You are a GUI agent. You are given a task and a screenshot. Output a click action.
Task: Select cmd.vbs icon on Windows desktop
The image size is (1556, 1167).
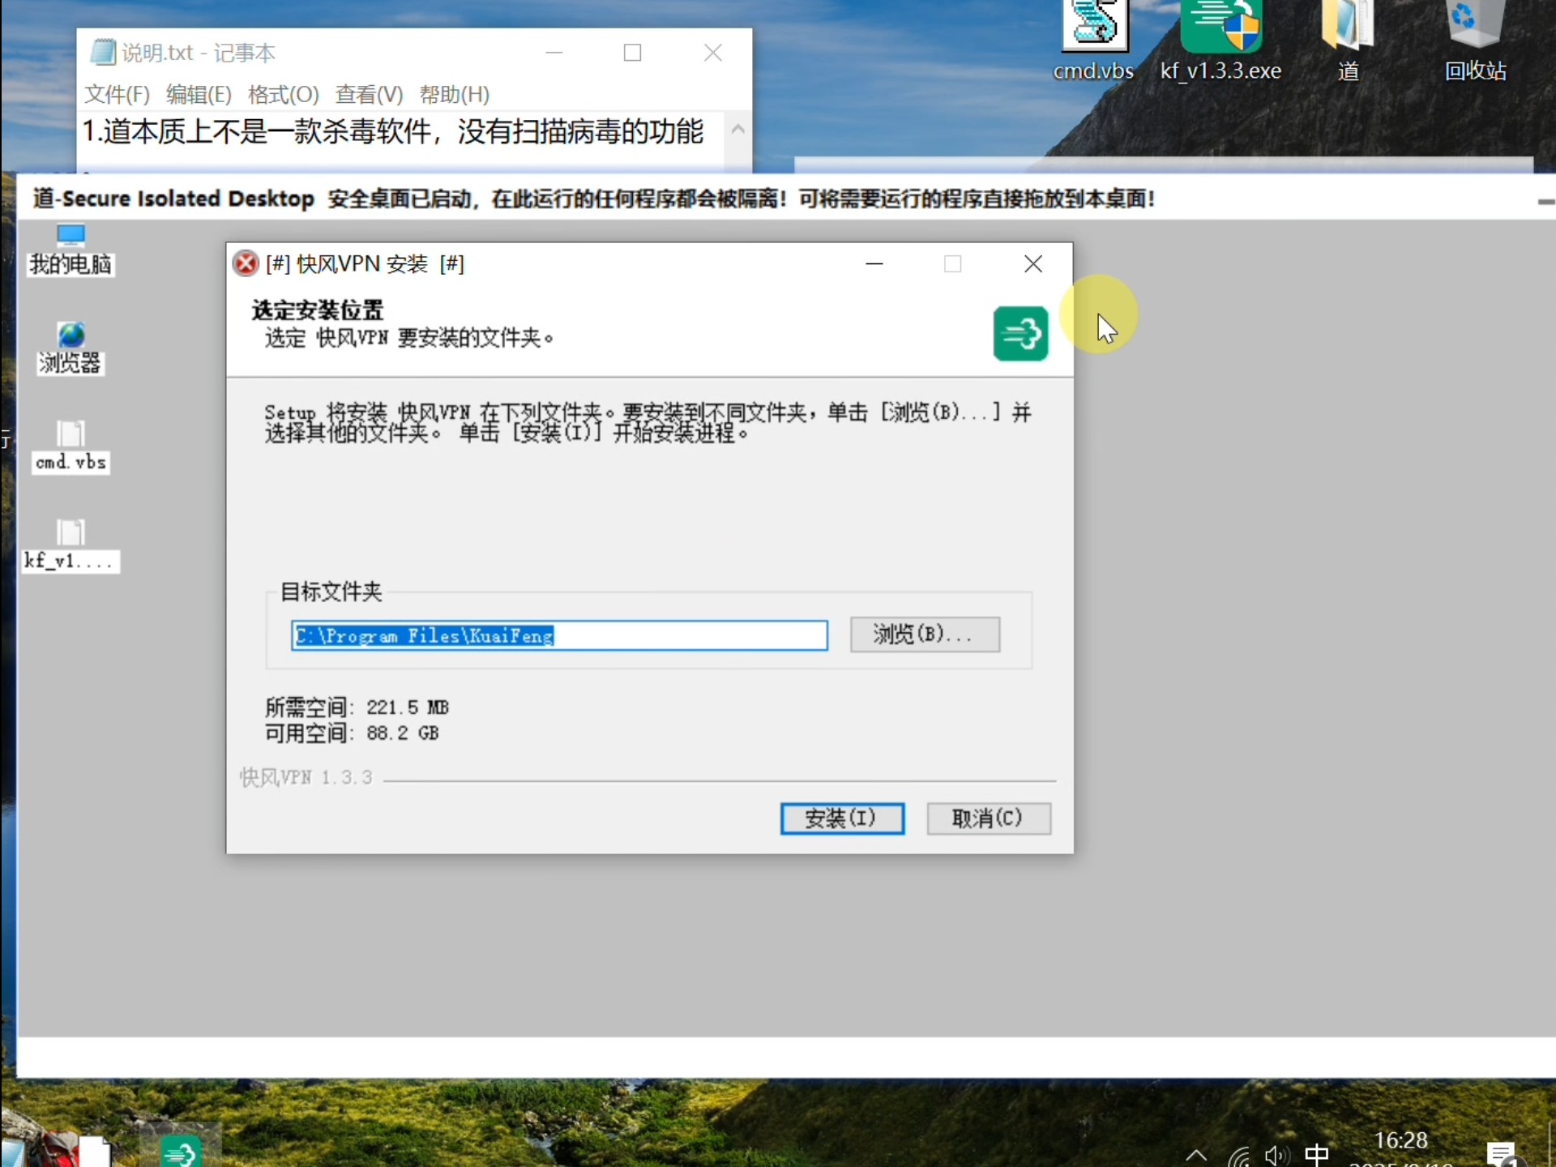(x=1094, y=41)
